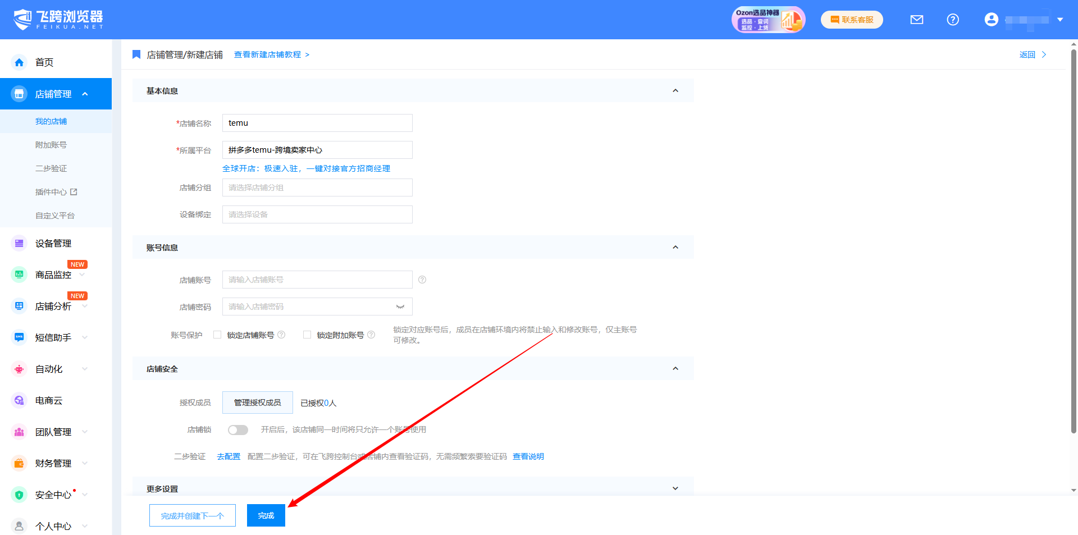Enable 锁定附加账号 checkbox
Viewport: 1078px width, 535px height.
click(307, 335)
